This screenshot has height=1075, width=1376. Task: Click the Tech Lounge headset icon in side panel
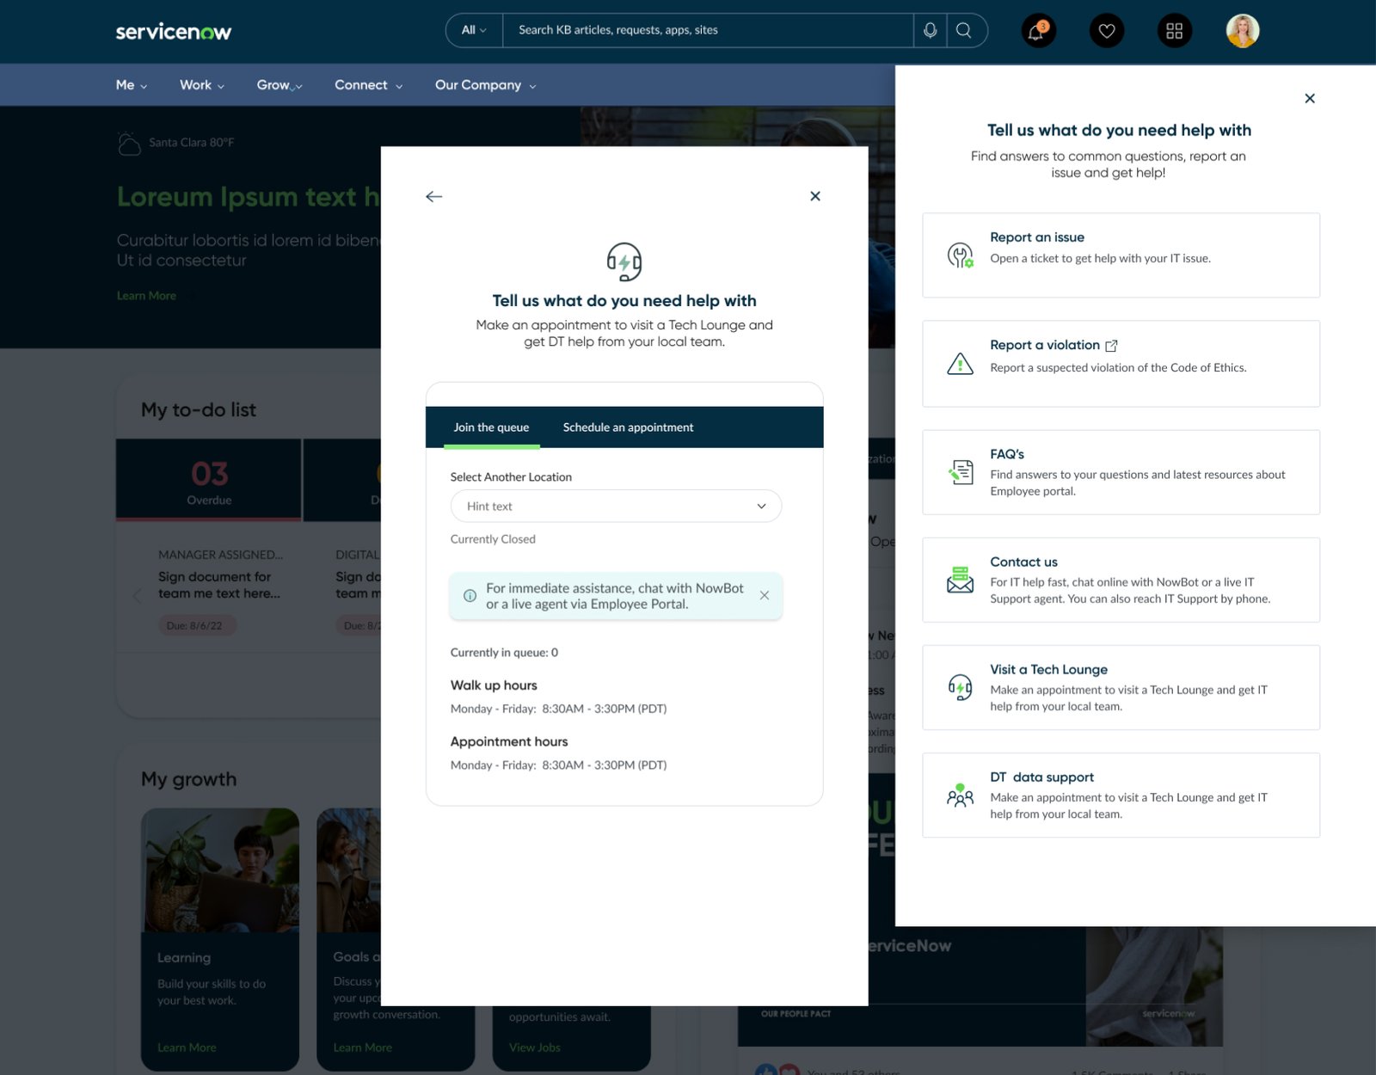click(x=961, y=687)
